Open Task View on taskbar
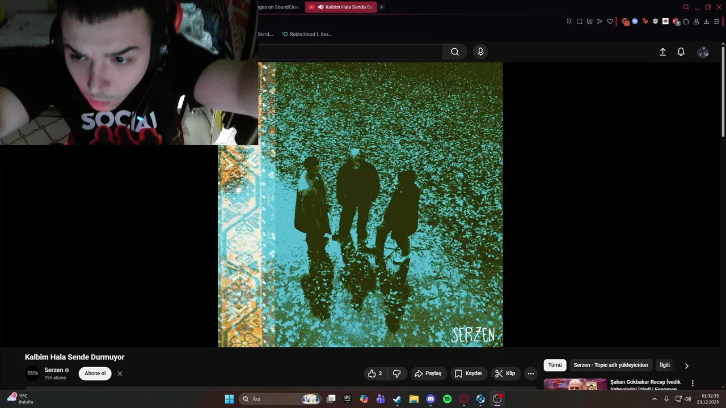 click(x=331, y=399)
